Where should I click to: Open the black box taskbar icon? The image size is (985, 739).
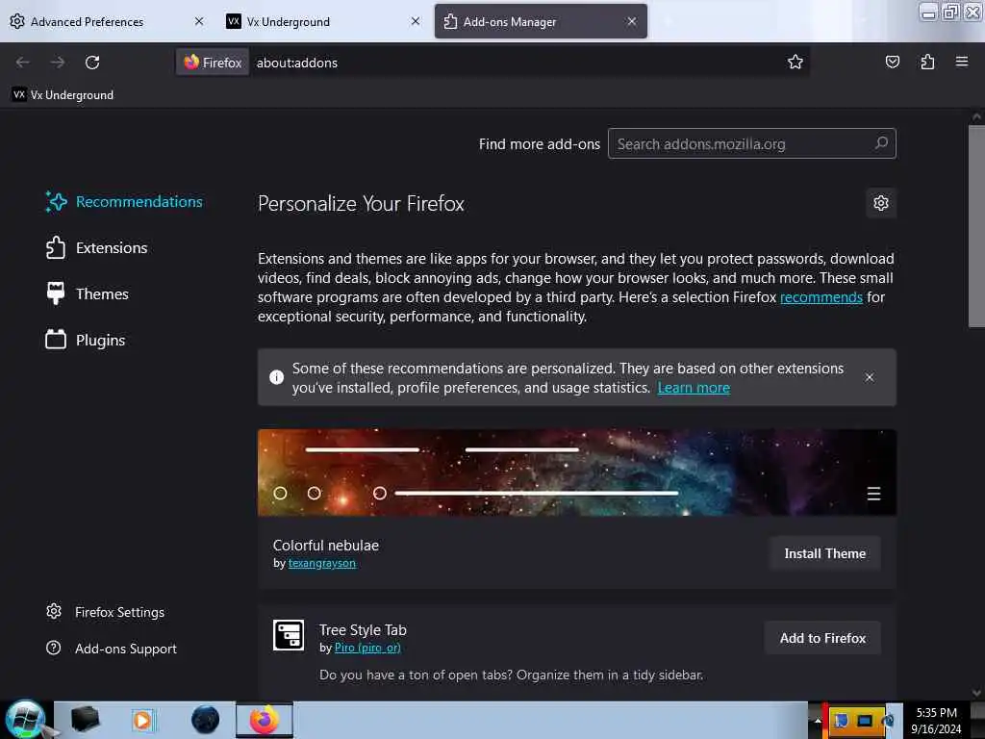[85, 720]
